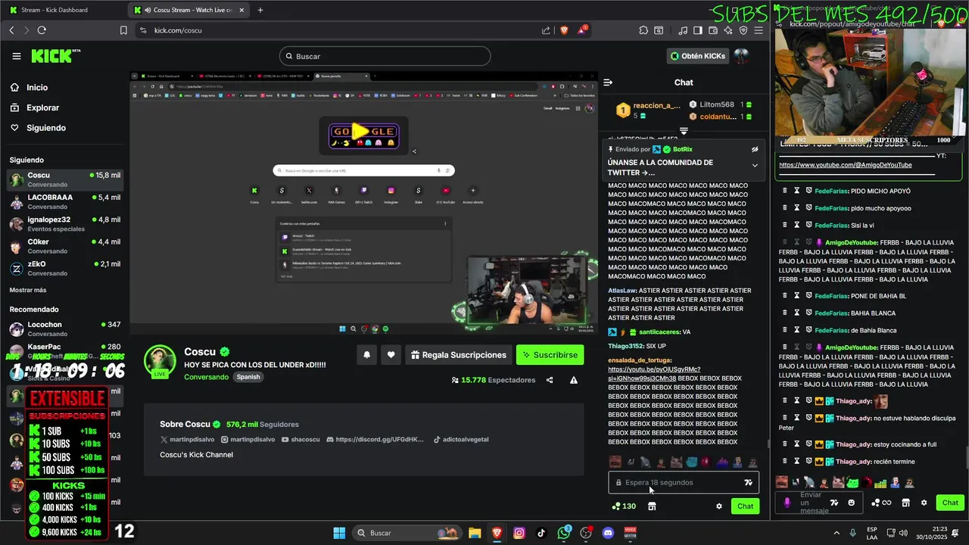This screenshot has height=545, width=969.
Task: Open the Brave Shields lion icon
Action: pos(563,30)
